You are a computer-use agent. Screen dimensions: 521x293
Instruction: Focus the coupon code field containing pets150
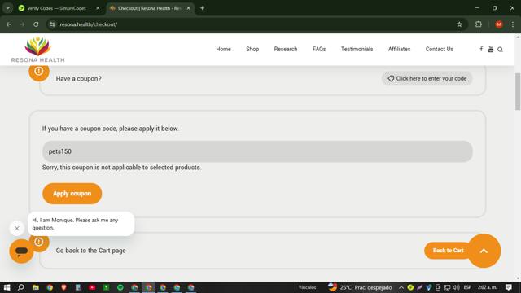coord(257,151)
